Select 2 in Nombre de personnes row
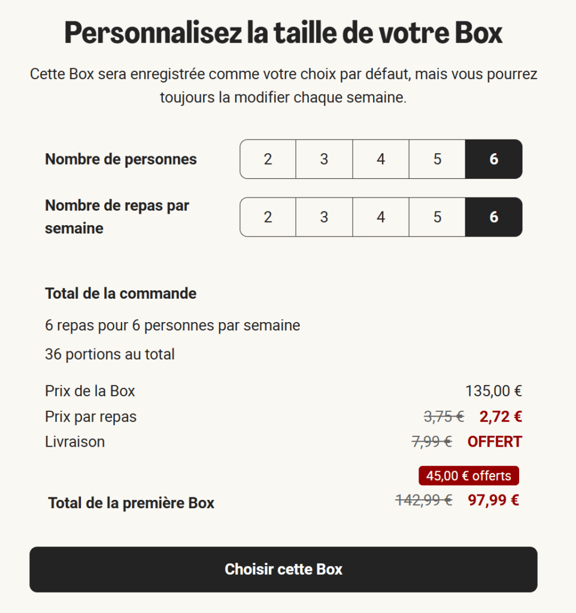Screen dimensions: 576x613 coord(268,159)
